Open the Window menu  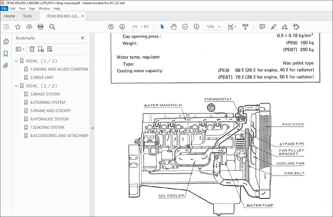point(44,9)
